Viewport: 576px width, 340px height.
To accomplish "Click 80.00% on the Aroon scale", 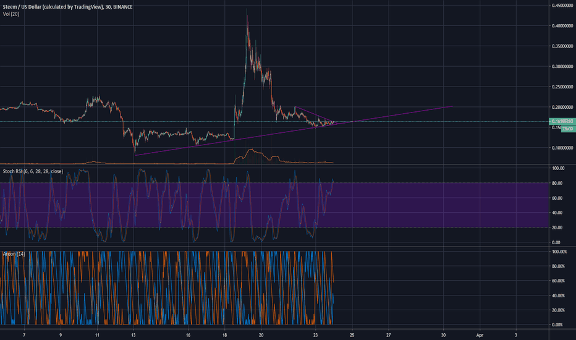I will point(558,266).
